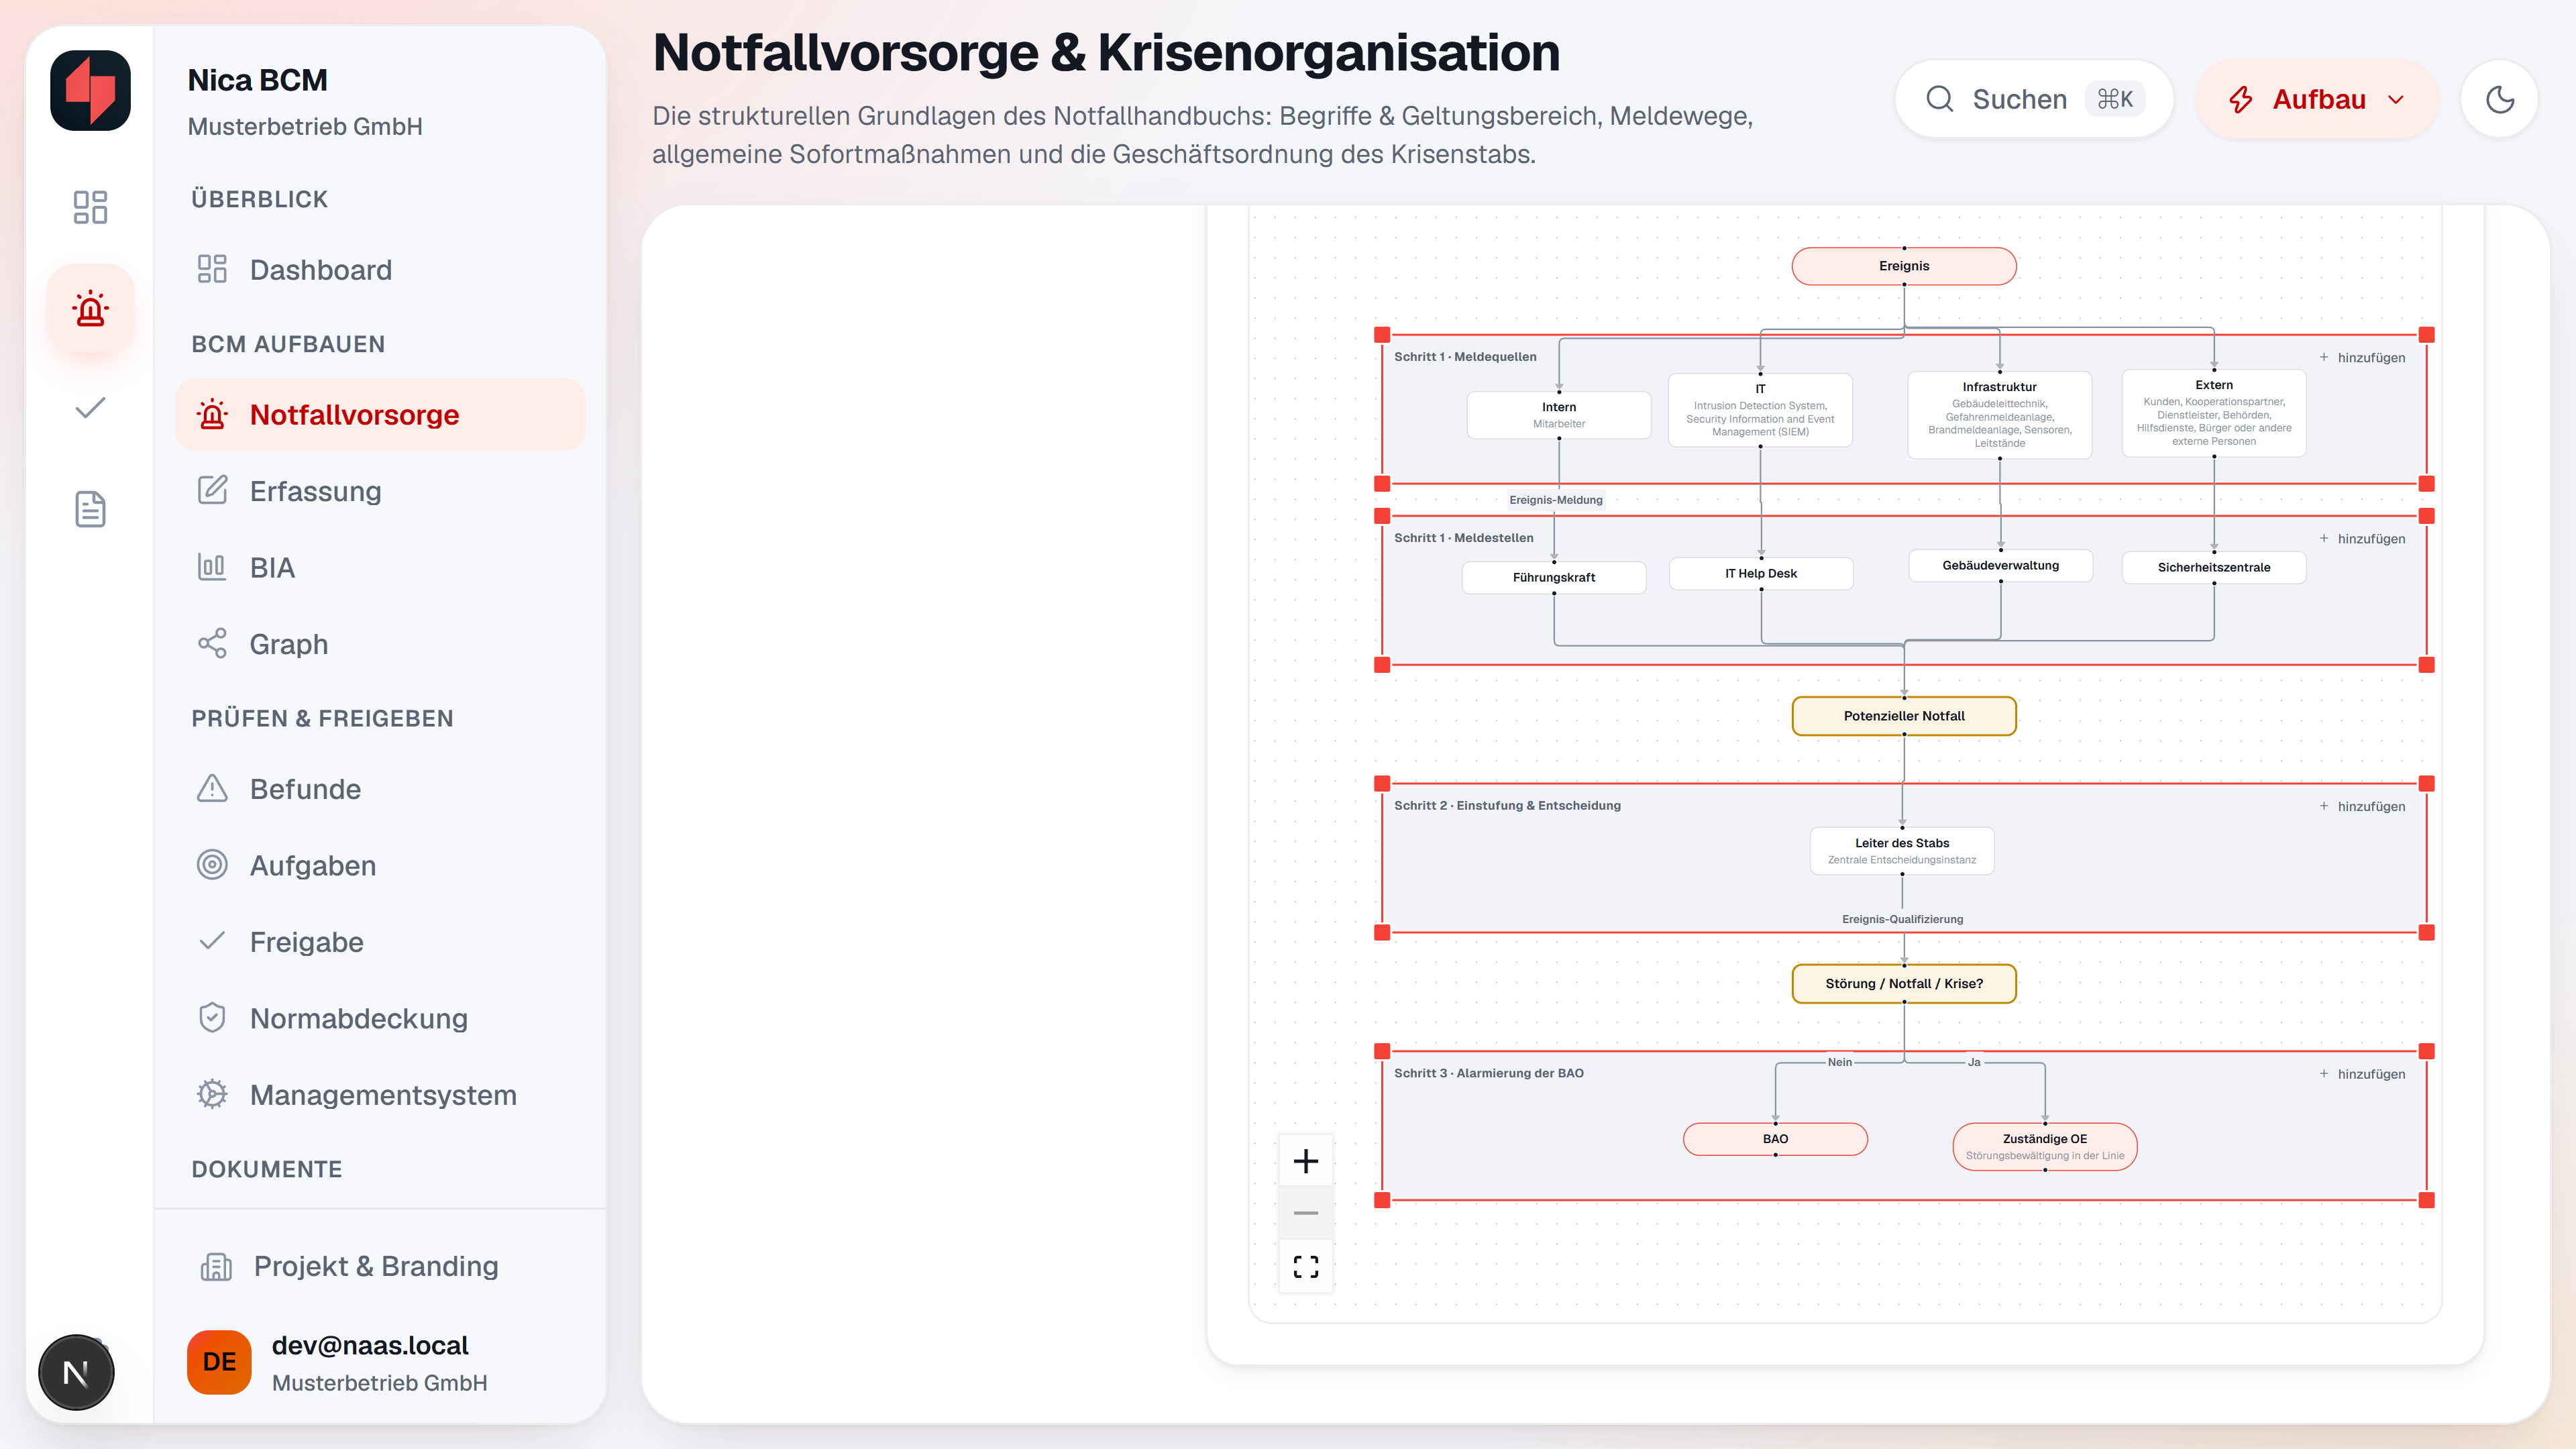
Task: Select the Potenzieller Notfall node
Action: tap(1904, 716)
